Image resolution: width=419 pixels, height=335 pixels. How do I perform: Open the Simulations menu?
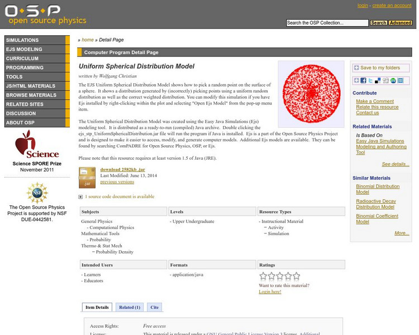pyautogui.click(x=37, y=40)
